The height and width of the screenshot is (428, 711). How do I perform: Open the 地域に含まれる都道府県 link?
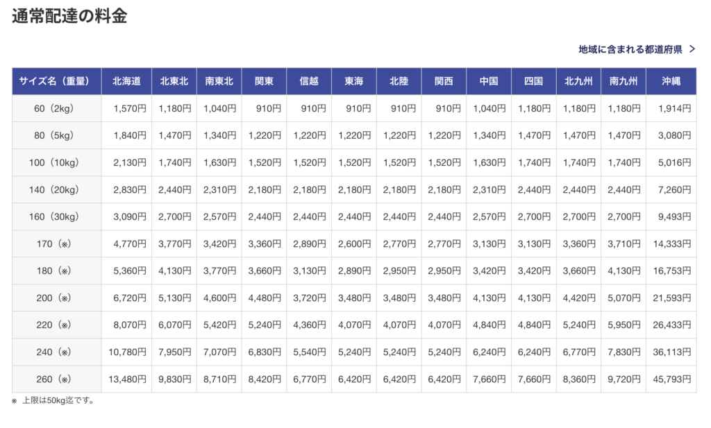point(630,49)
